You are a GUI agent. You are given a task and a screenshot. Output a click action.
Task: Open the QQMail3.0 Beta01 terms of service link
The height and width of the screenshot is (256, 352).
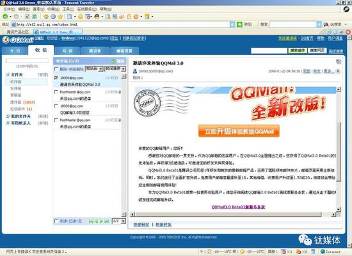click(x=238, y=207)
